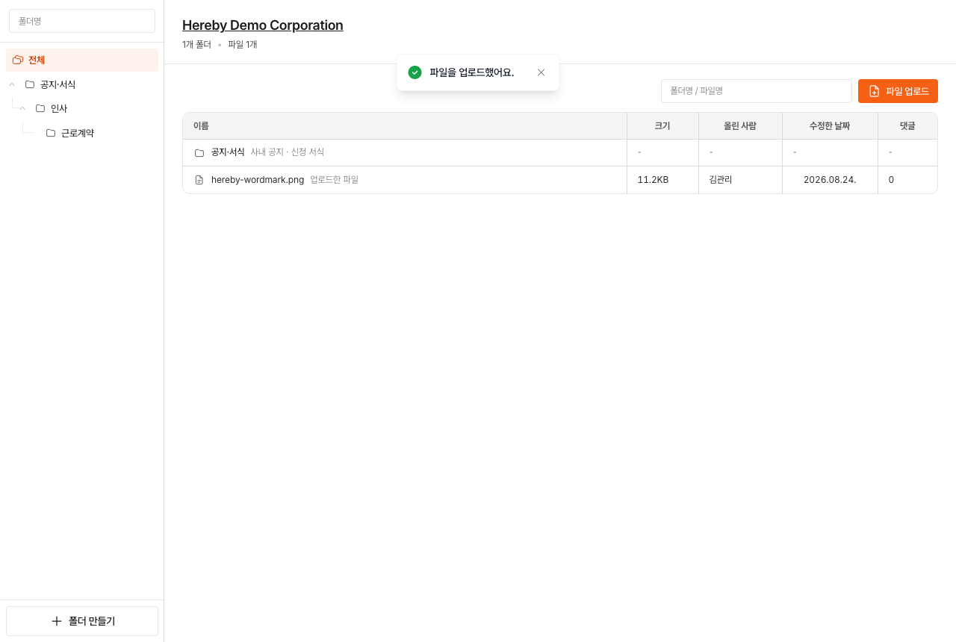
Task: Click folder icon next to 인사 in tree
Action: coord(40,108)
